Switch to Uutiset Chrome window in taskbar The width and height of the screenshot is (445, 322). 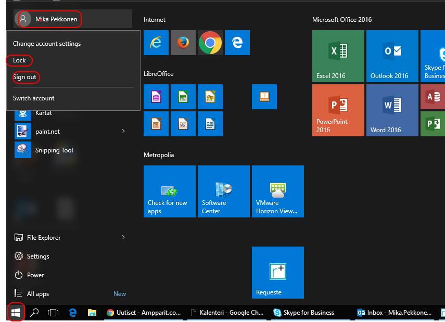tap(144, 313)
